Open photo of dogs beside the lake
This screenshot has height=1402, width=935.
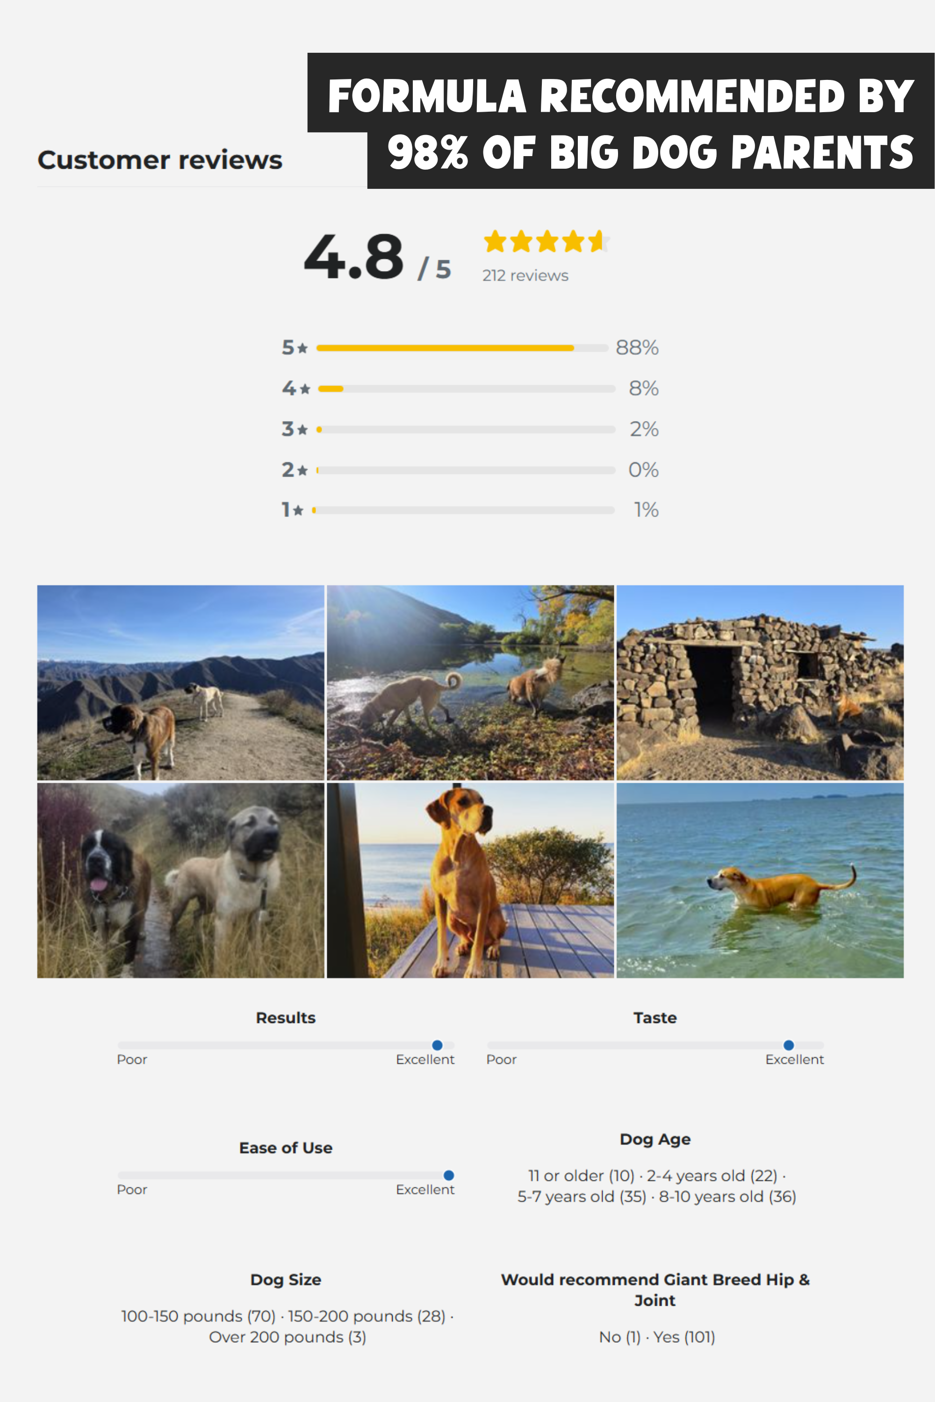tap(470, 682)
